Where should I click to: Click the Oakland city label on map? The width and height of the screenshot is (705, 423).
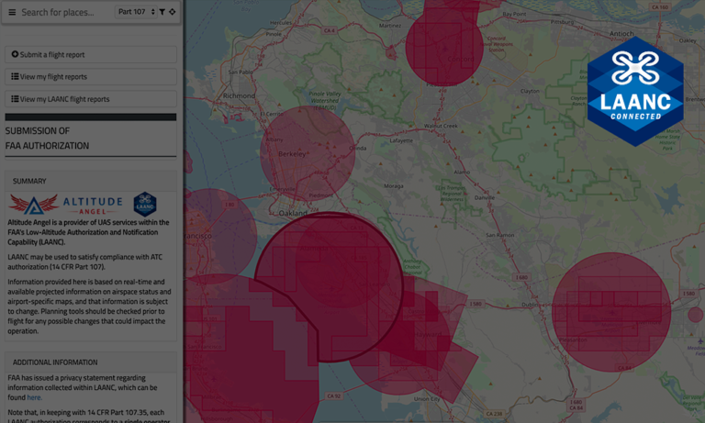[292, 213]
